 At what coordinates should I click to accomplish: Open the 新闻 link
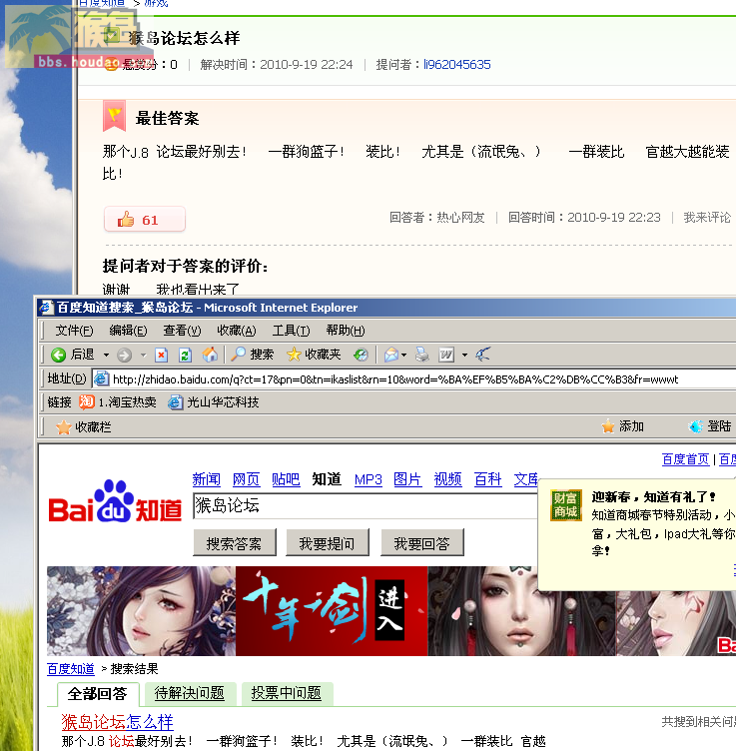(207, 479)
